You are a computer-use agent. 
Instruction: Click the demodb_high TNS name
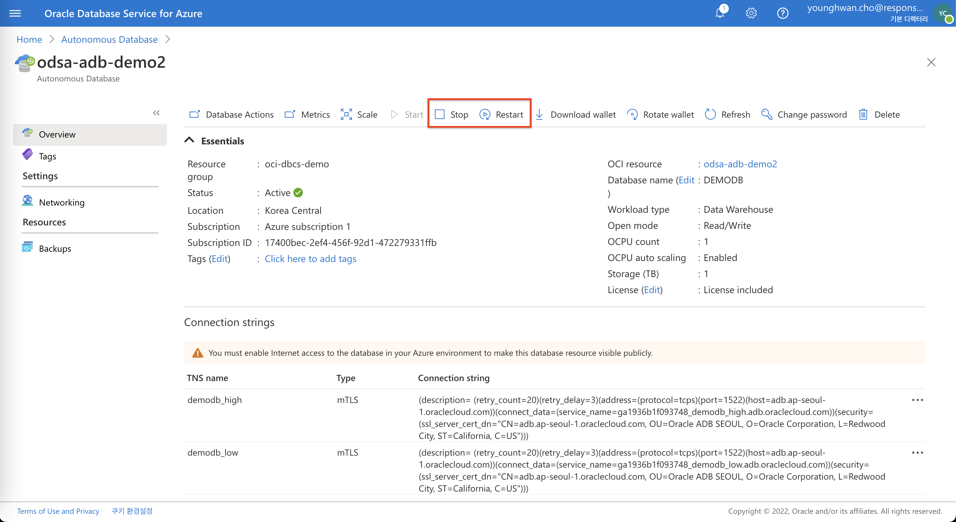coord(215,400)
